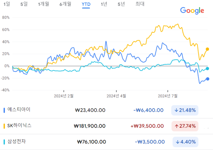This screenshot has height=150, width=213.
Task: Click the 60% y-axis label
Action: (6, 30)
